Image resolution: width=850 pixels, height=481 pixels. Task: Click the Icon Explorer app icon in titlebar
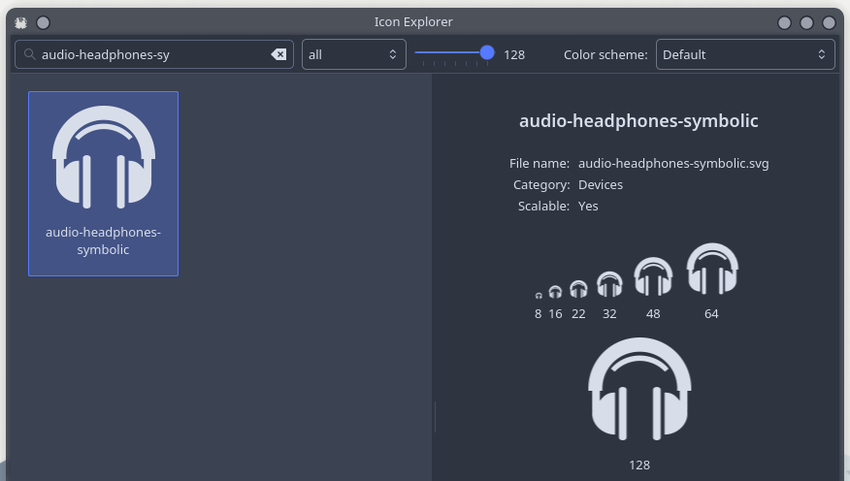(x=21, y=22)
